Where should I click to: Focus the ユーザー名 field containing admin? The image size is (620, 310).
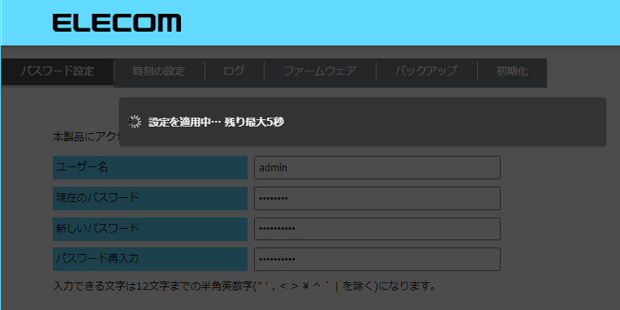pyautogui.click(x=377, y=168)
